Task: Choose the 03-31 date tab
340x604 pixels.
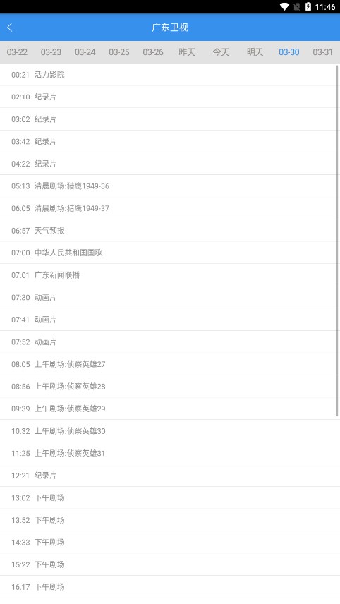Action: click(x=322, y=52)
